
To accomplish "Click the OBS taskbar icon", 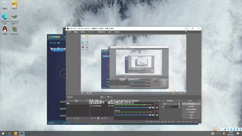I will [x=22, y=134].
